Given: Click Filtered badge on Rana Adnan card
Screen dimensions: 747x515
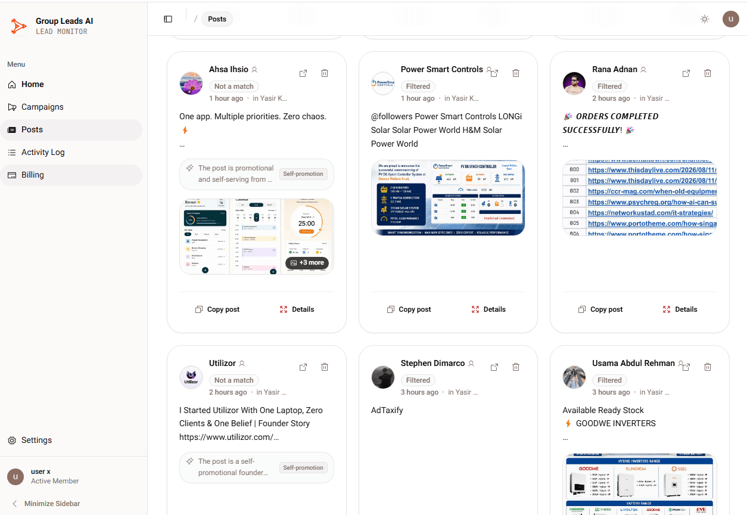Looking at the screenshot, I should (x=609, y=86).
